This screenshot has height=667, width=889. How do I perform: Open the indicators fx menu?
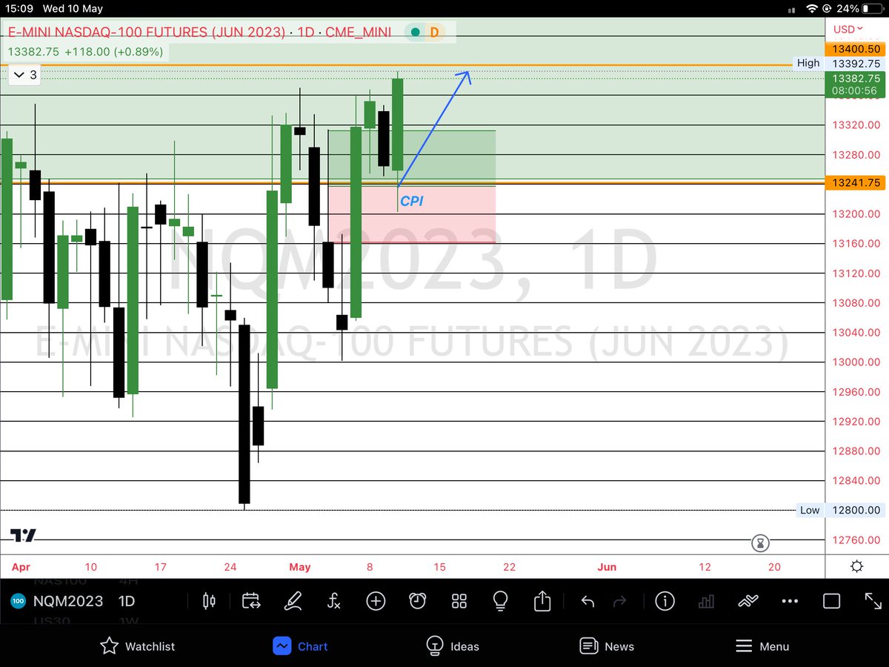[x=334, y=601]
